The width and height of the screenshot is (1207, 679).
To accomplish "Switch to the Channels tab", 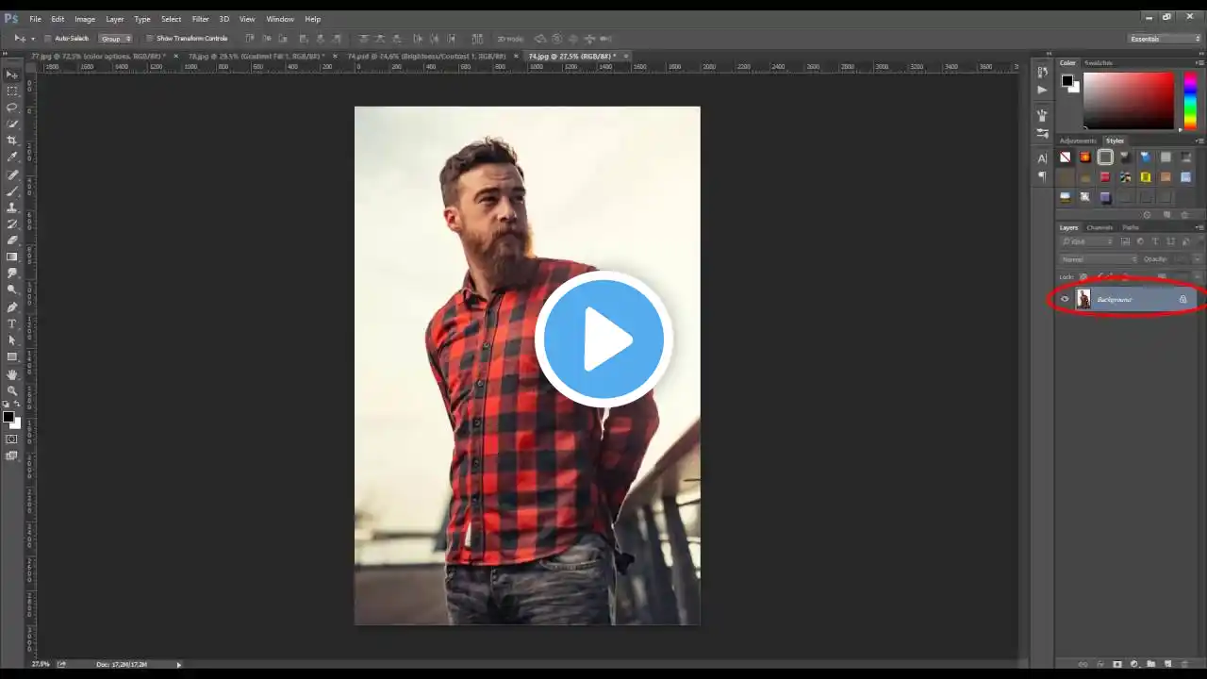I will (1100, 227).
